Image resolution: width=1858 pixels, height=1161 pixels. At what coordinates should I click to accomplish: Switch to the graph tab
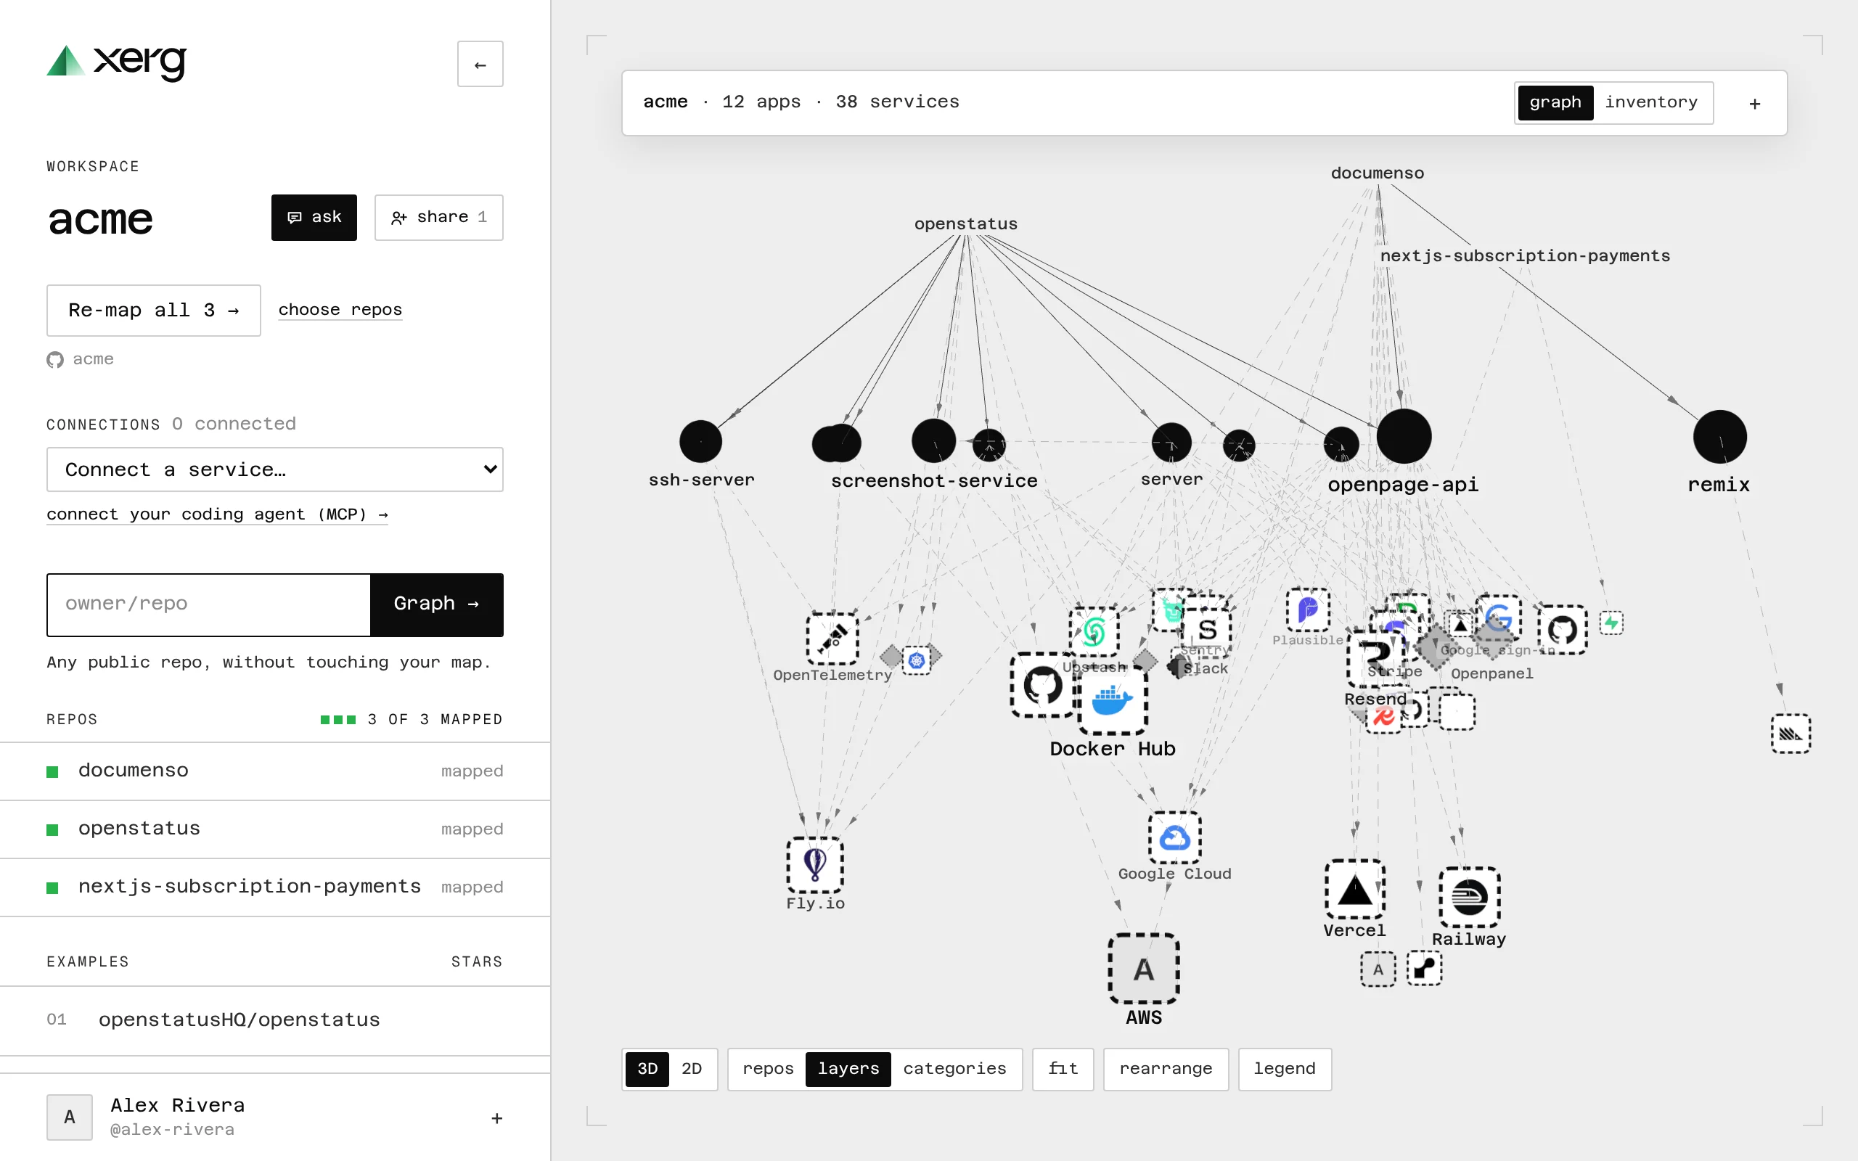1555,102
